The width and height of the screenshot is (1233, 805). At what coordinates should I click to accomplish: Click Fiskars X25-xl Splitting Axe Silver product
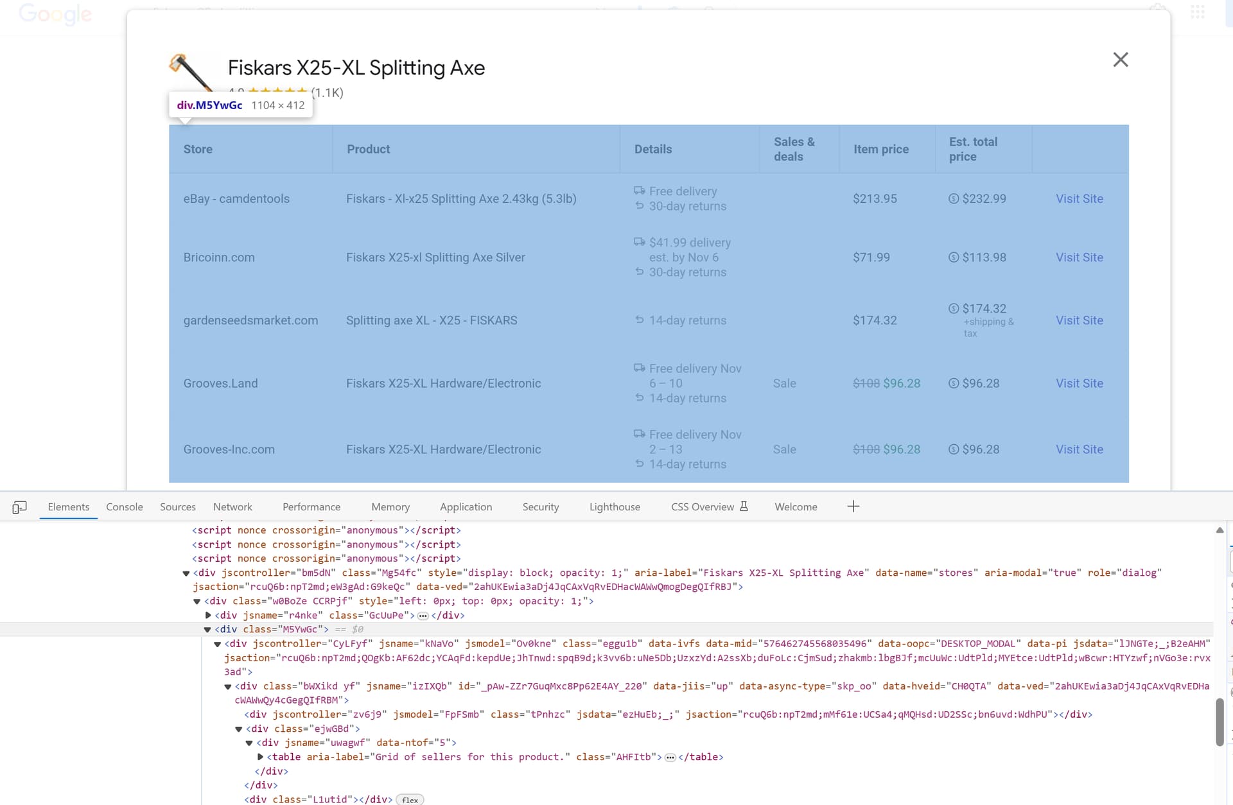(435, 257)
